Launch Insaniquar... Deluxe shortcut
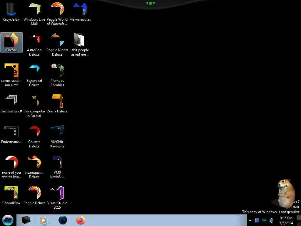Viewport: 301px width, 226px height. [34, 167]
